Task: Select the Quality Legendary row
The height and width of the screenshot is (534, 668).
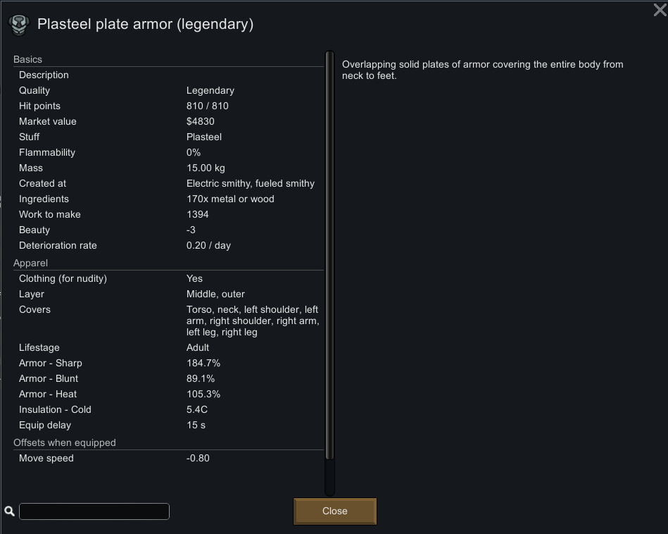Action: click(x=169, y=90)
